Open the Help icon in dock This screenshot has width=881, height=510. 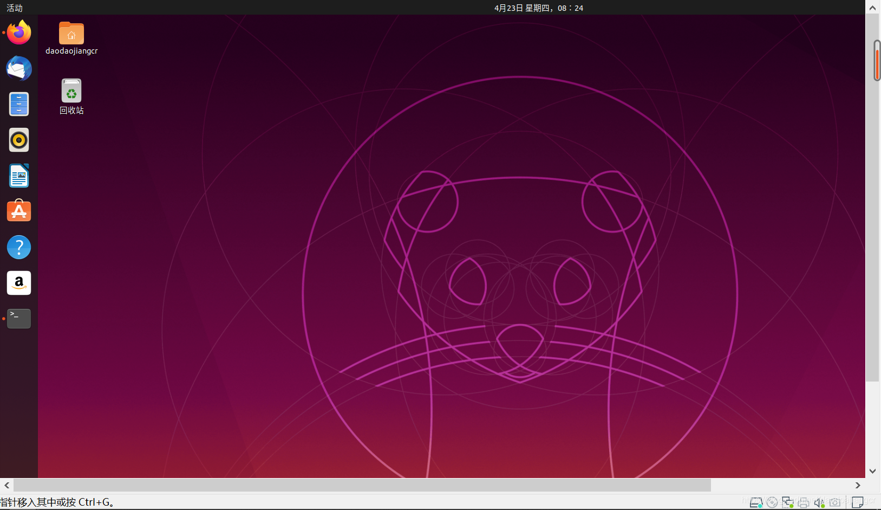[x=19, y=247]
